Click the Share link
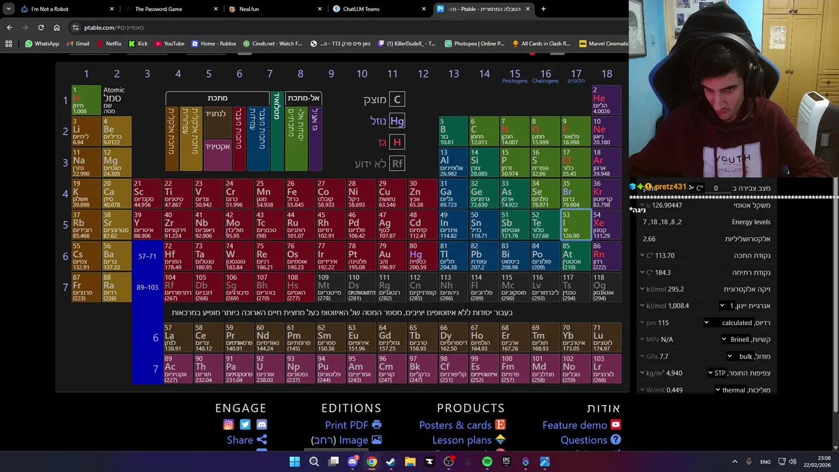 [x=247, y=441]
